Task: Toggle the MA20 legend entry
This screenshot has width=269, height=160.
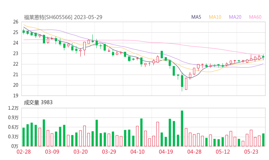Action: tap(235, 17)
